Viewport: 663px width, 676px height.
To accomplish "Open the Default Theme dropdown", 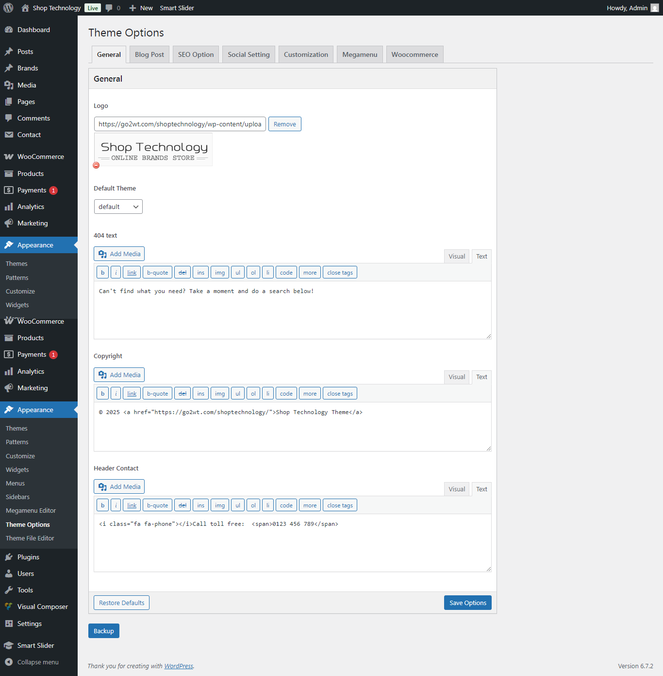I will 118,207.
